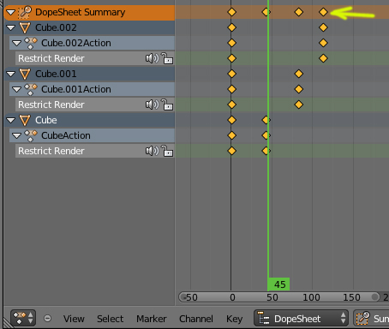Select the CubeAction group label
This screenshot has height=329, width=389.
[66, 135]
